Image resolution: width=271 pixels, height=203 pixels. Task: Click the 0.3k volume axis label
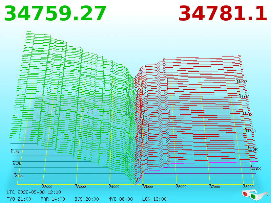[x=15, y=152]
